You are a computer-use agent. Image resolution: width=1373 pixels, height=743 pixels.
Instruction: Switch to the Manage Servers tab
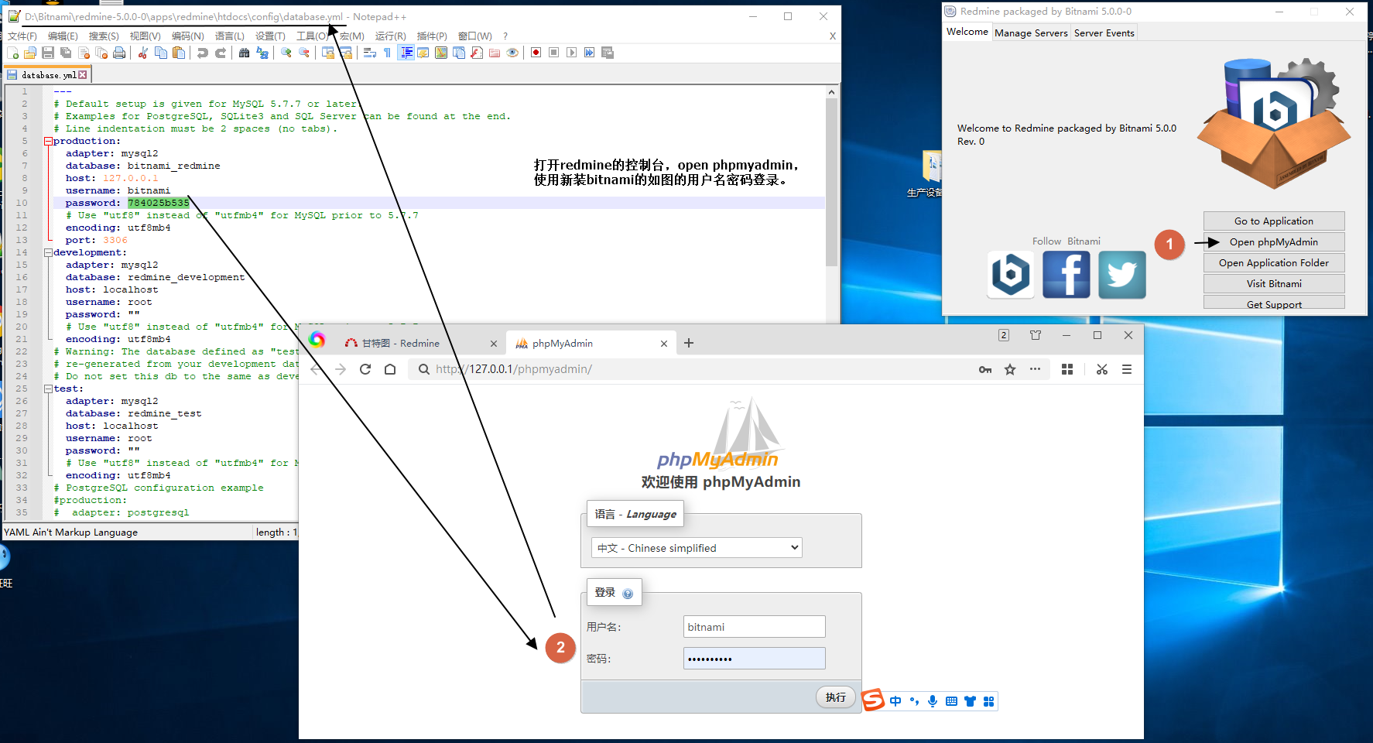click(1031, 33)
